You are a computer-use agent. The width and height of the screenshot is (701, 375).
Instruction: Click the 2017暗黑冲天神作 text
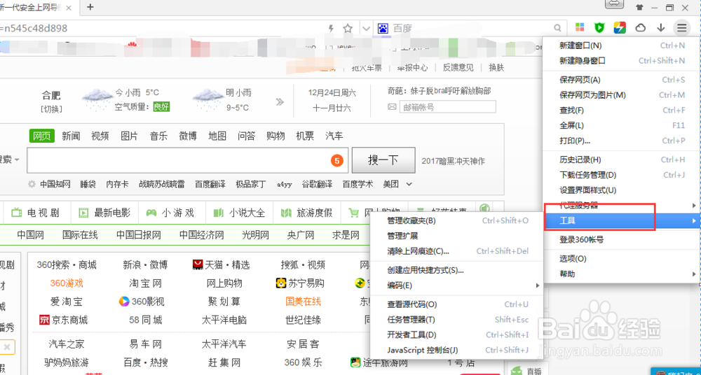[x=453, y=161]
